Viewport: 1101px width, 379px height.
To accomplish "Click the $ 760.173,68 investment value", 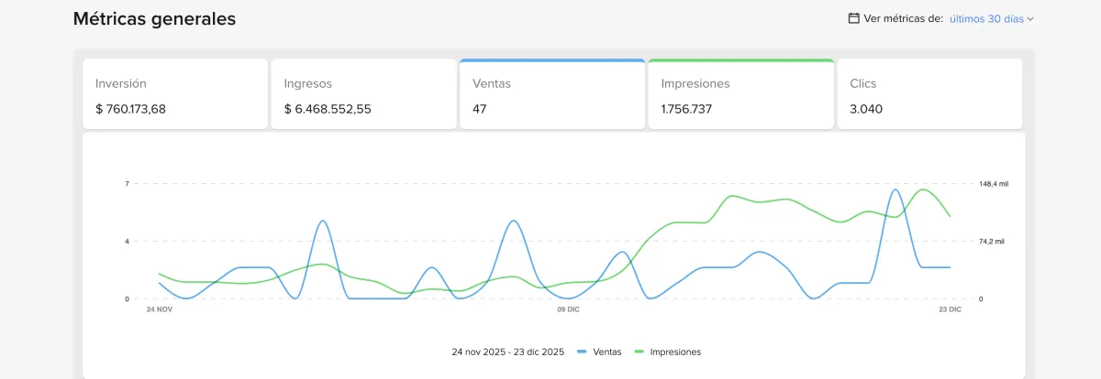I will tap(130, 109).
